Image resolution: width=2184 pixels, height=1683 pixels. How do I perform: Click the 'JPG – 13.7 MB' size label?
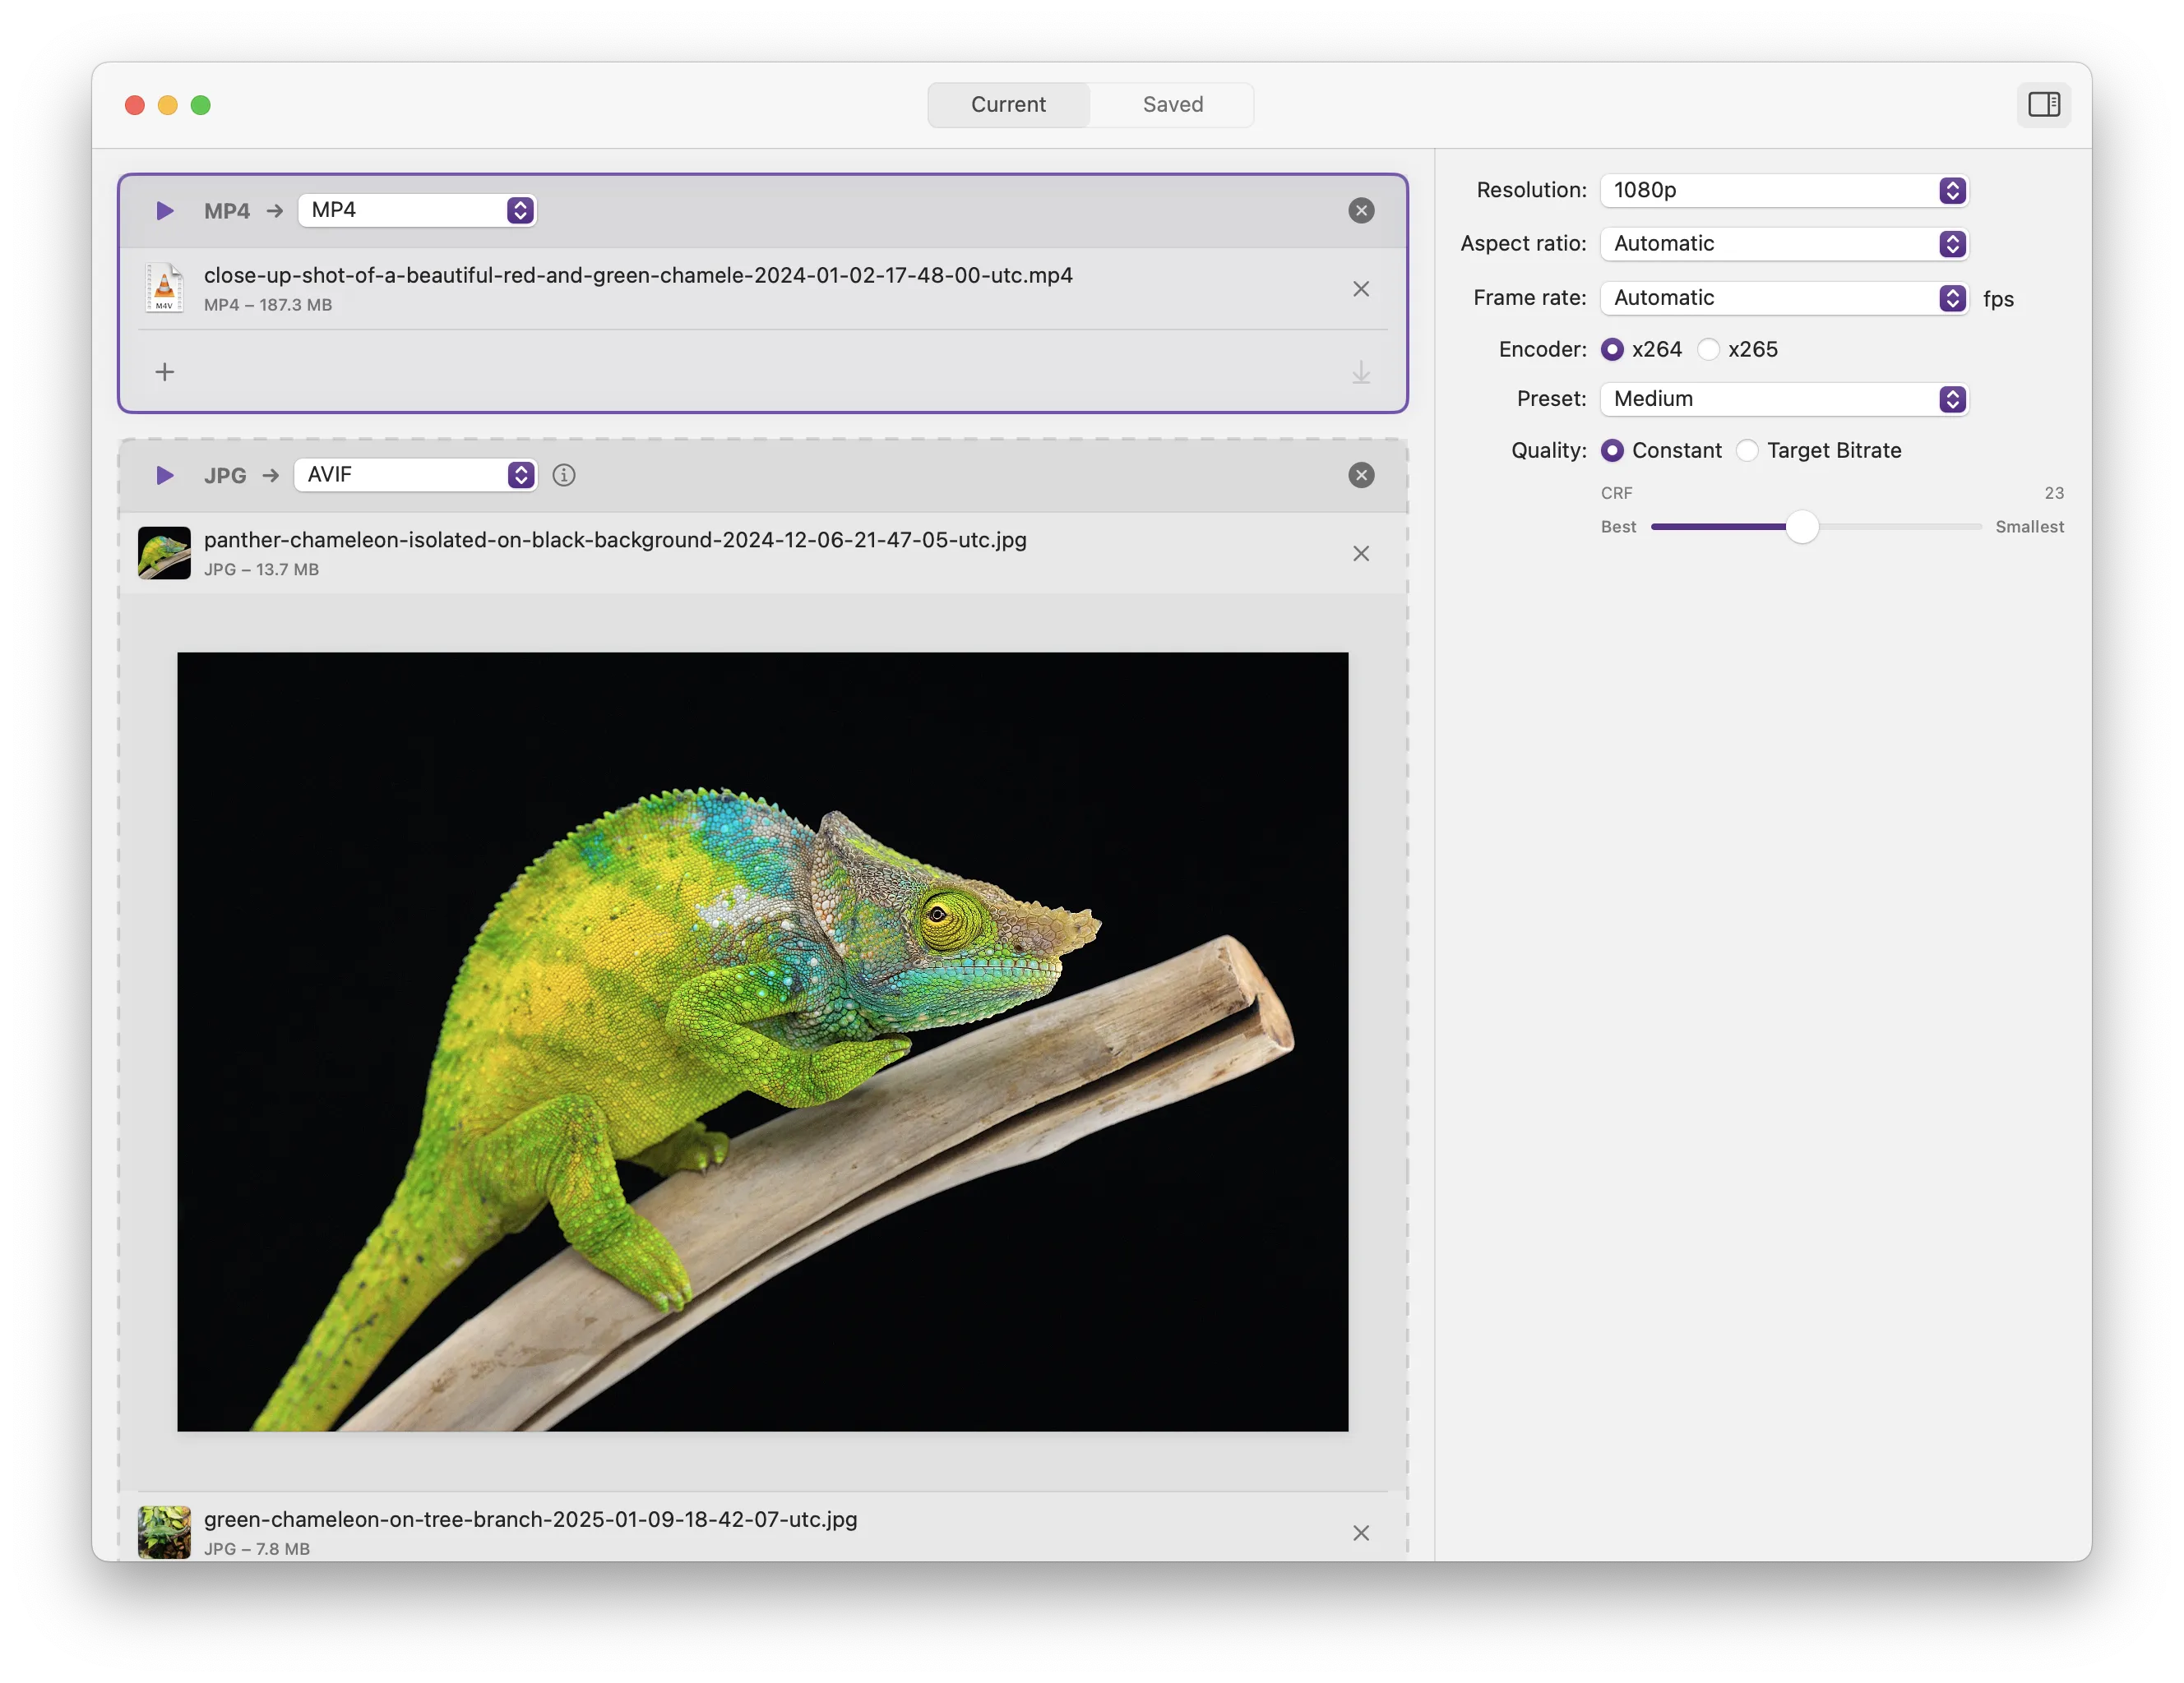click(261, 569)
